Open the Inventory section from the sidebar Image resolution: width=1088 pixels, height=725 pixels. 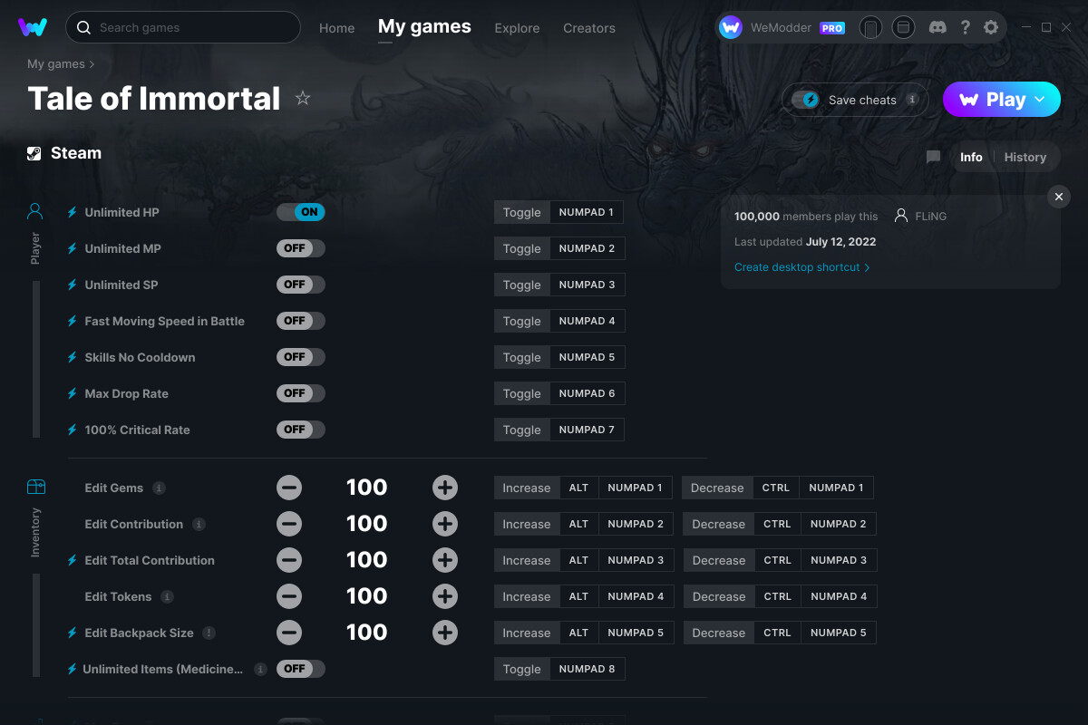(34, 487)
